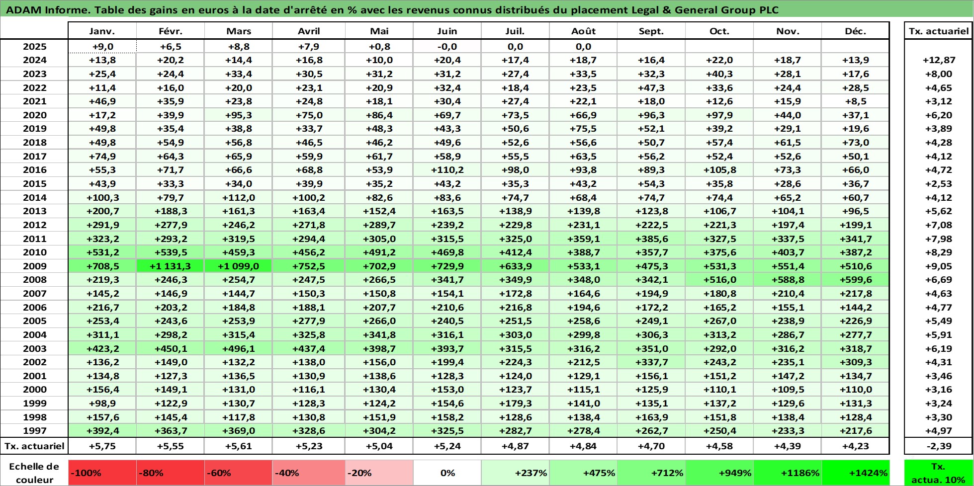Click the Déc. column header
974x486 pixels.
[x=856, y=31]
